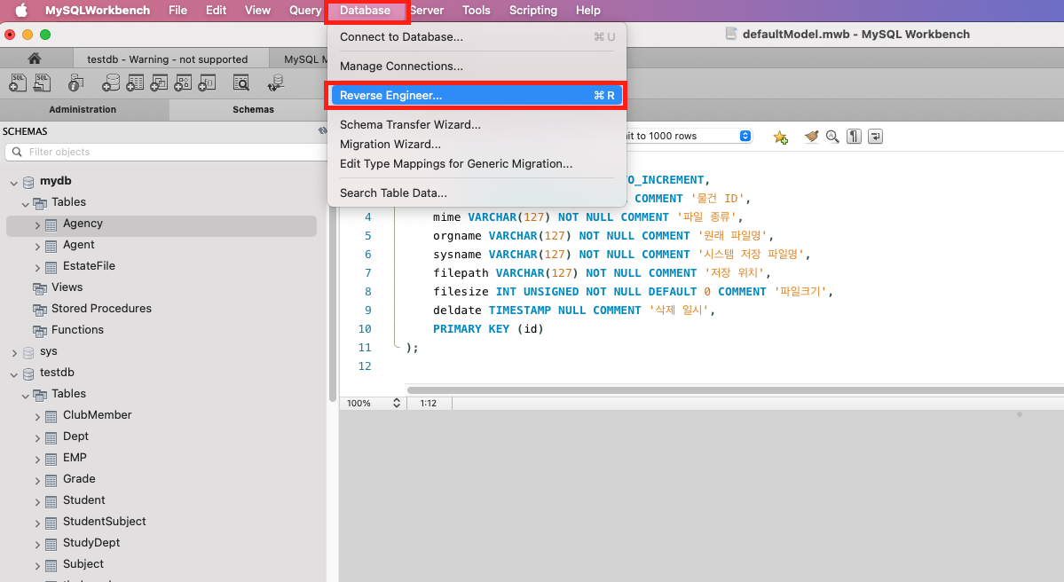Viewport: 1064px width, 582px height.
Task: Select the Grade table
Action: 79,479
